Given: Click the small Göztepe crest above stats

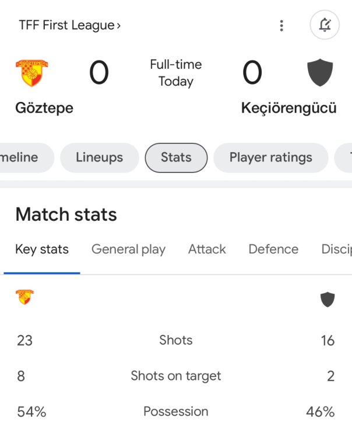Looking at the screenshot, I should (24, 298).
